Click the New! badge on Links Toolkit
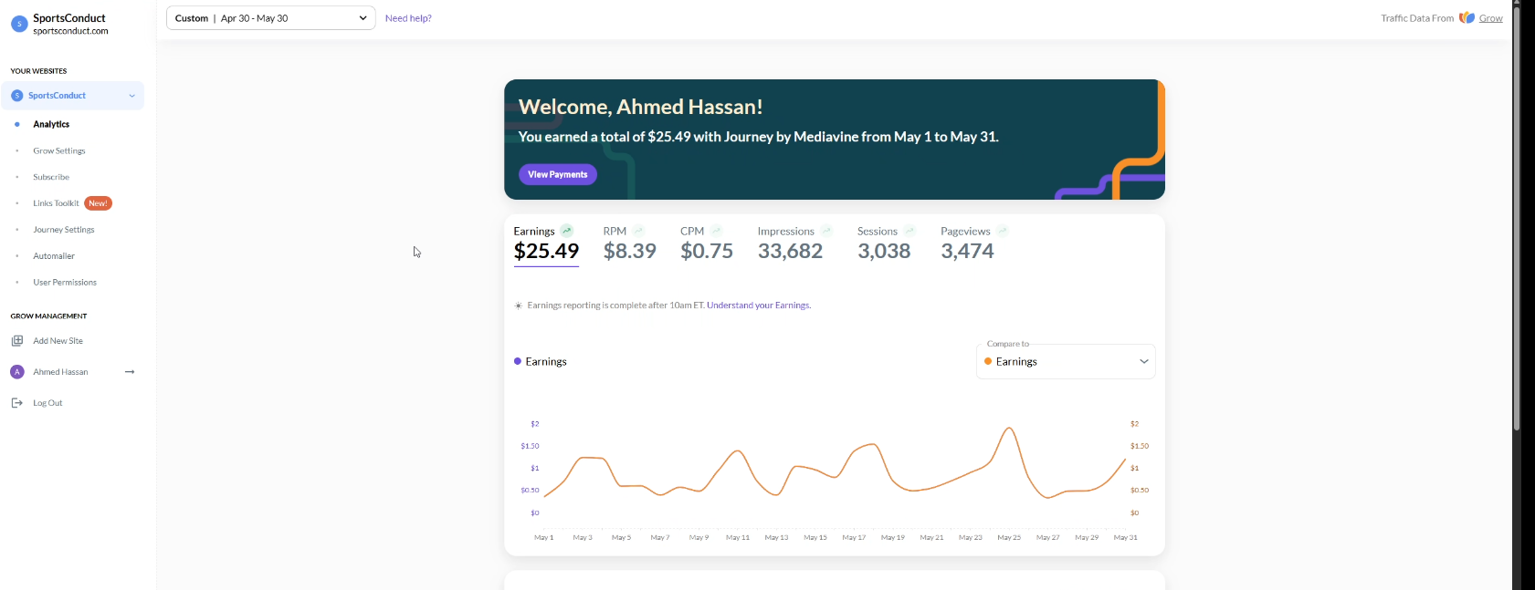The height and width of the screenshot is (590, 1535). 99,203
